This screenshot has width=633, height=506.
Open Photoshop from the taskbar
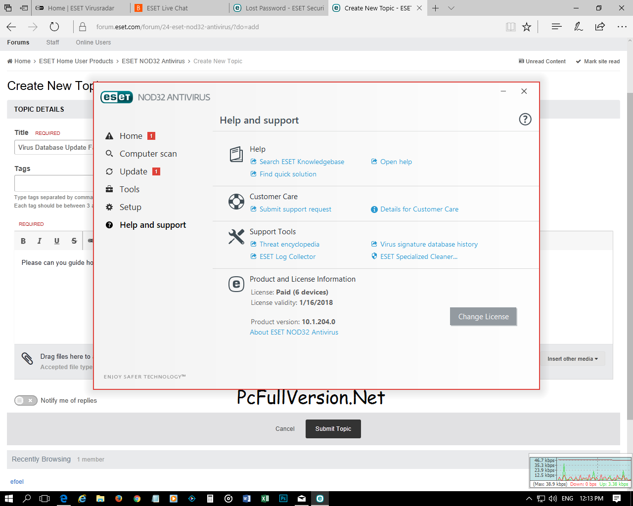click(283, 499)
